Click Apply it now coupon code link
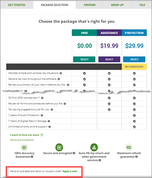This screenshot has height=178, width=152. tap(70, 171)
